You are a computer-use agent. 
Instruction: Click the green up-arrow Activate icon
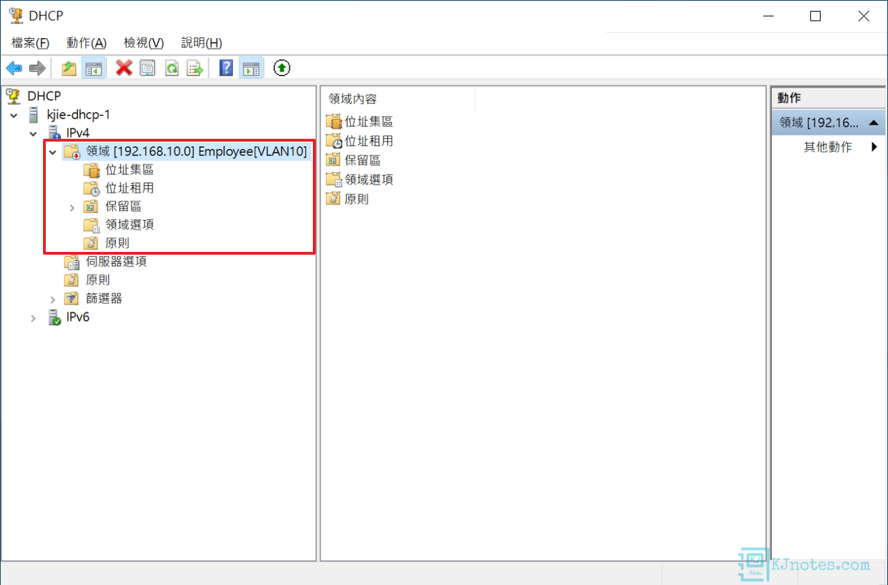click(282, 68)
